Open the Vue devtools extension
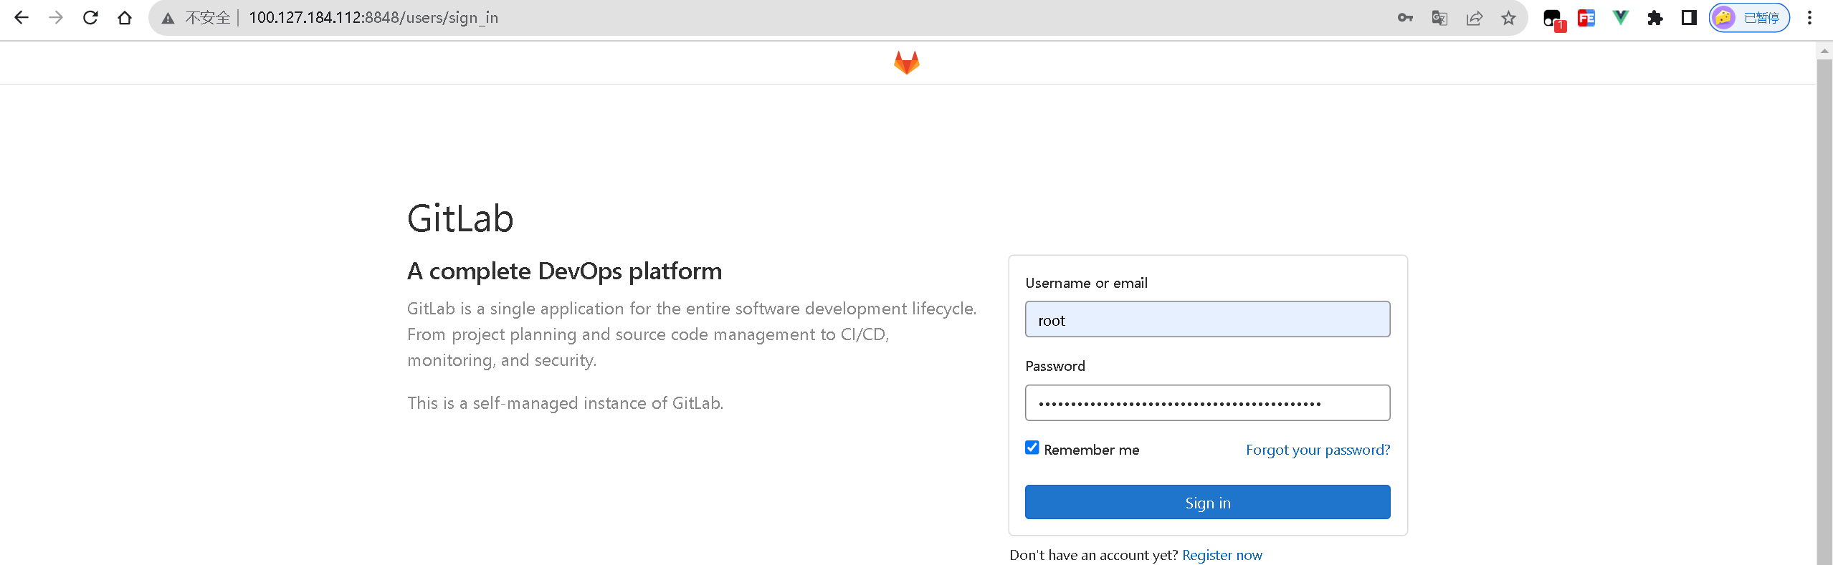The height and width of the screenshot is (565, 1833). click(x=1620, y=18)
